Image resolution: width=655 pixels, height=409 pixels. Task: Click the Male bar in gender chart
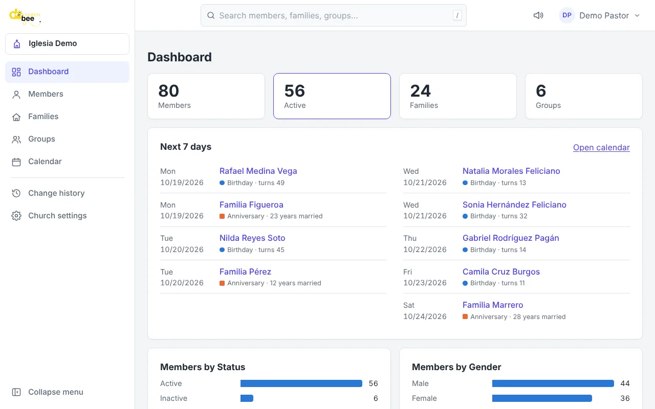tap(553, 383)
